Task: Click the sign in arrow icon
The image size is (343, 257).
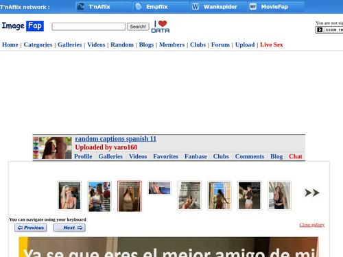Action: click(x=320, y=29)
